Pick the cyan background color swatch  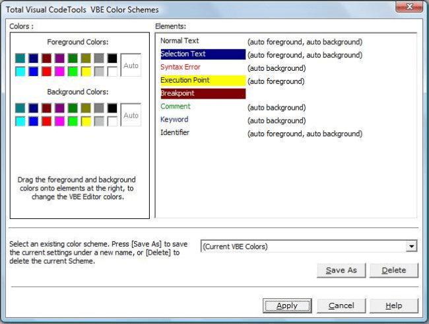pos(20,122)
